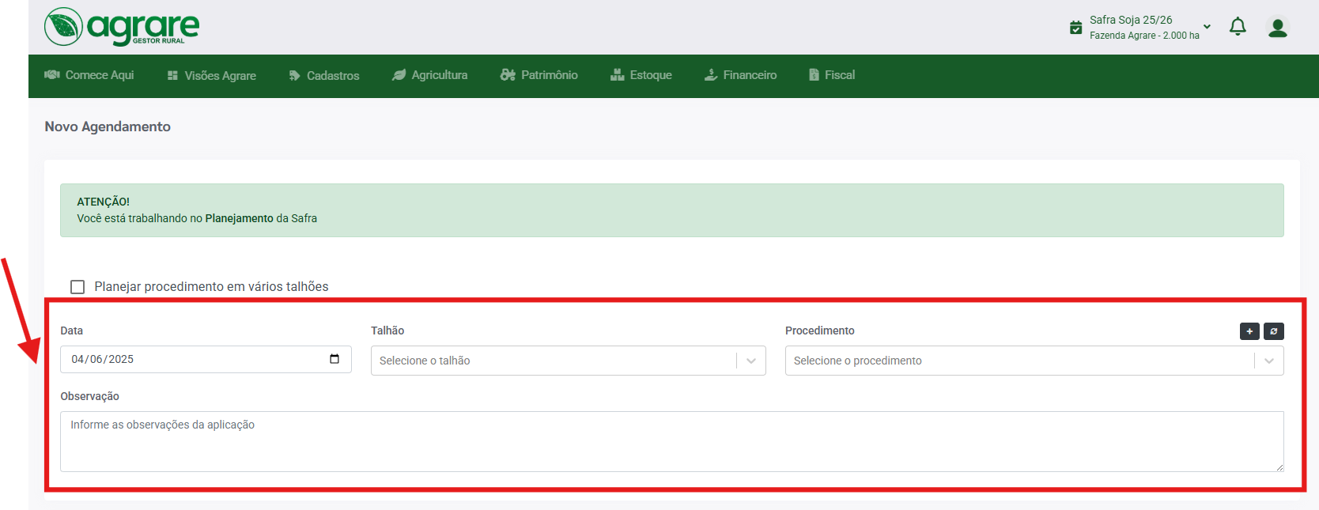Open the Comece Aqui menu
Screen dimensions: 1319x510
pos(89,75)
